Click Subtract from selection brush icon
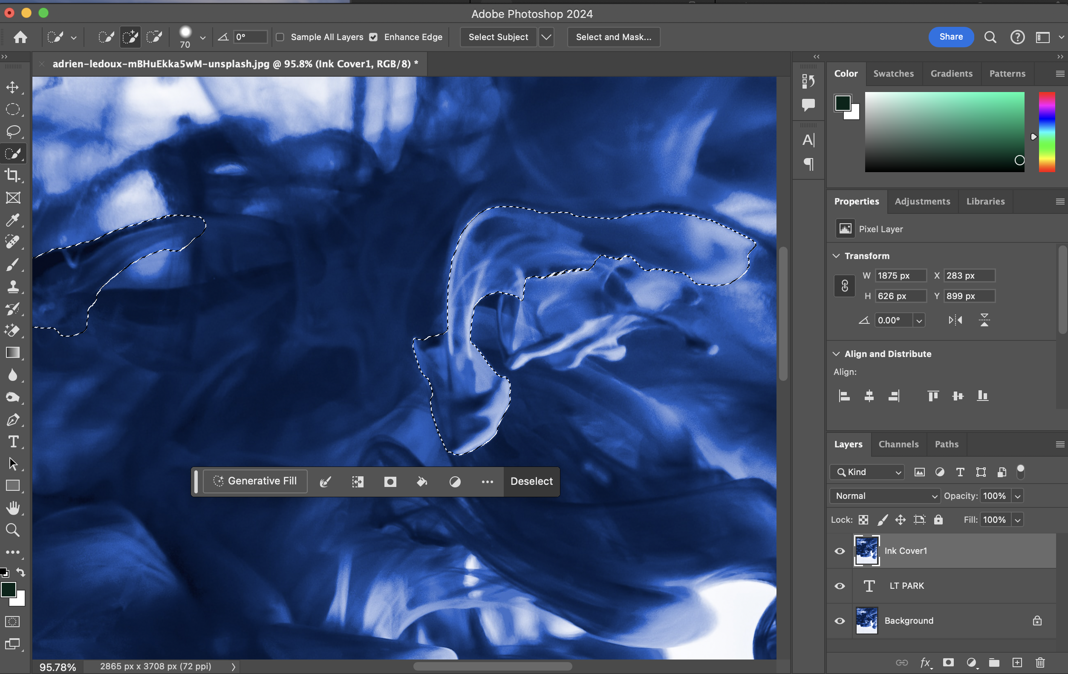The image size is (1068, 674). pyautogui.click(x=154, y=37)
